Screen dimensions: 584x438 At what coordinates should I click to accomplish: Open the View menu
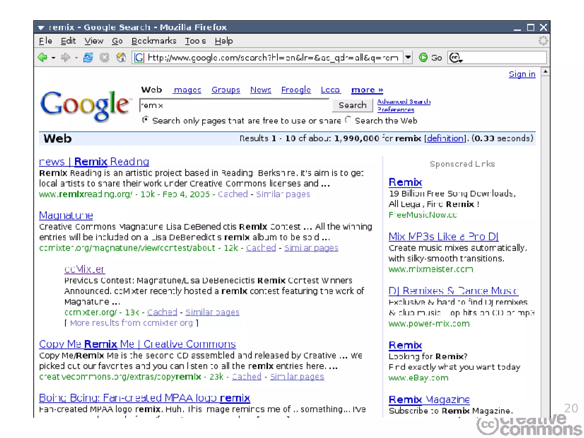94,41
